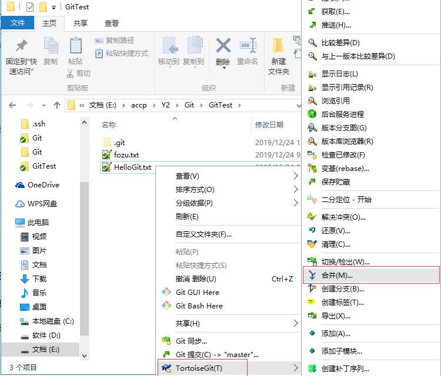The image size is (441, 376).
Task: Select 自定义文件夹(F)... menu entry
Action: pos(203,234)
